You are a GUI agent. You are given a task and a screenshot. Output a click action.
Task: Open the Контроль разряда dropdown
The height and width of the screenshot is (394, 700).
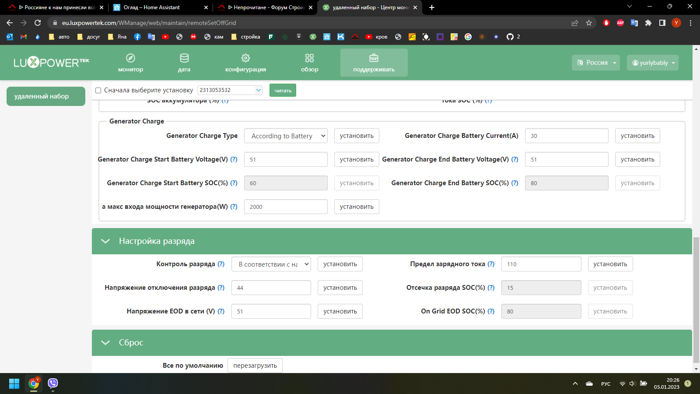click(x=271, y=264)
